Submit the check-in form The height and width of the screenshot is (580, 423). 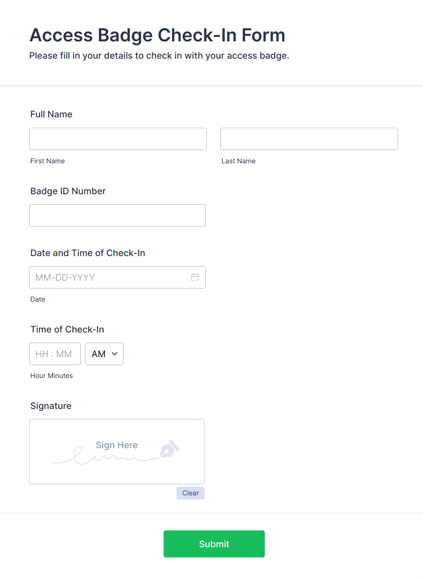[214, 544]
